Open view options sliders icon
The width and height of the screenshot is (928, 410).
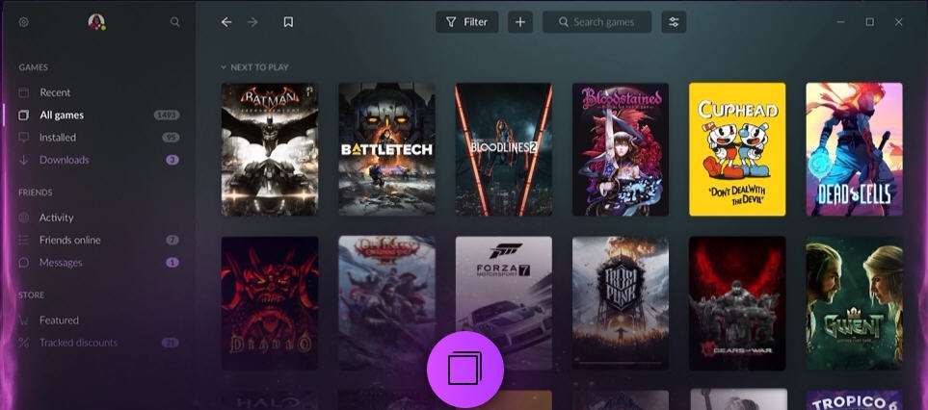point(674,22)
